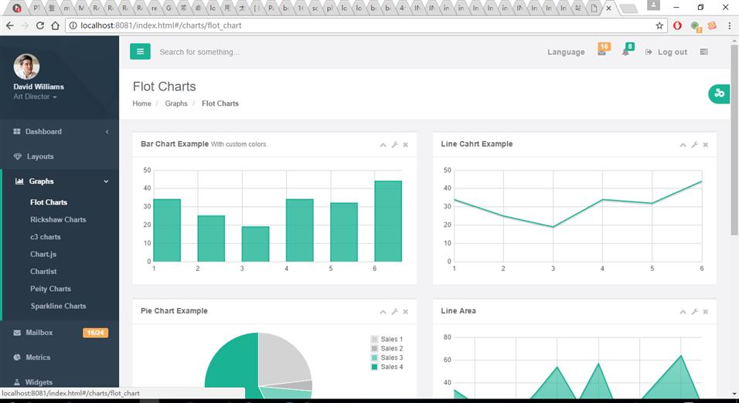Click the Graphs breadcrumb link

click(x=176, y=103)
